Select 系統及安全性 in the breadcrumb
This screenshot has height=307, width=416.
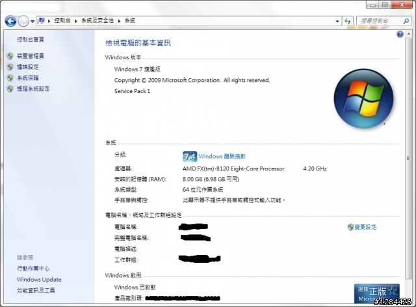[x=97, y=21]
